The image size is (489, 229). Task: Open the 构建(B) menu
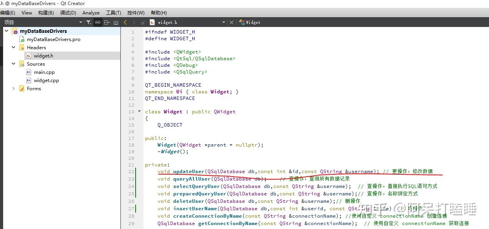point(46,13)
